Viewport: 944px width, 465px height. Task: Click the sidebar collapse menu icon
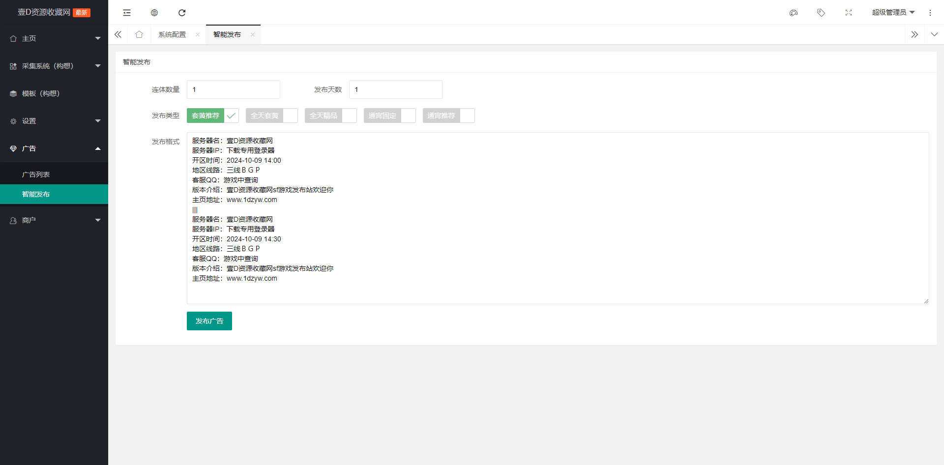(x=127, y=13)
